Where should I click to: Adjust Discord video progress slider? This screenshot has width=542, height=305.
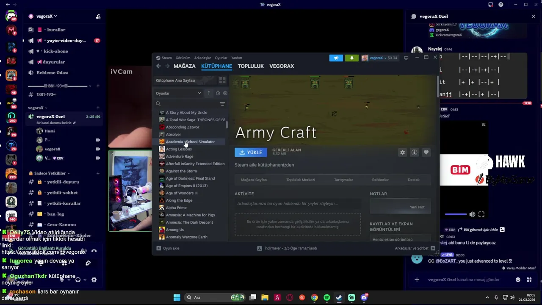[455, 214]
